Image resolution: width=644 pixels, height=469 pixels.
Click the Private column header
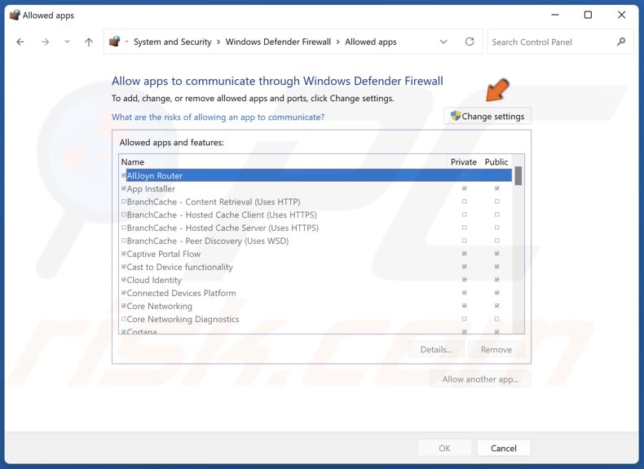point(464,162)
